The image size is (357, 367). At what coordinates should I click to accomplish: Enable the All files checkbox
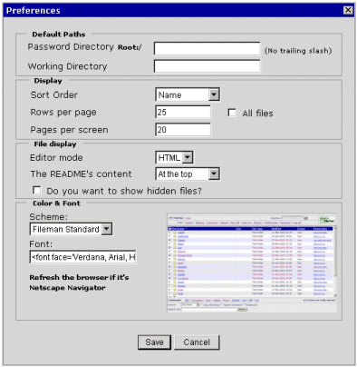[x=232, y=113]
